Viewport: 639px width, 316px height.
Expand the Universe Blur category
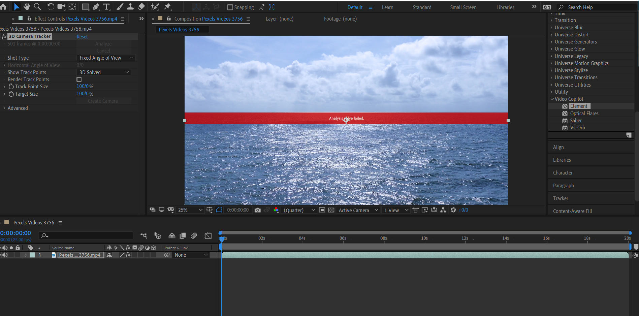pyautogui.click(x=551, y=28)
